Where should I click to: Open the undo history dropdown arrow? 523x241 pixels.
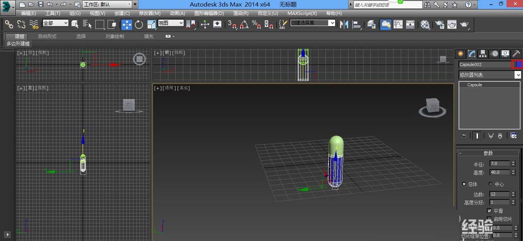56,4
